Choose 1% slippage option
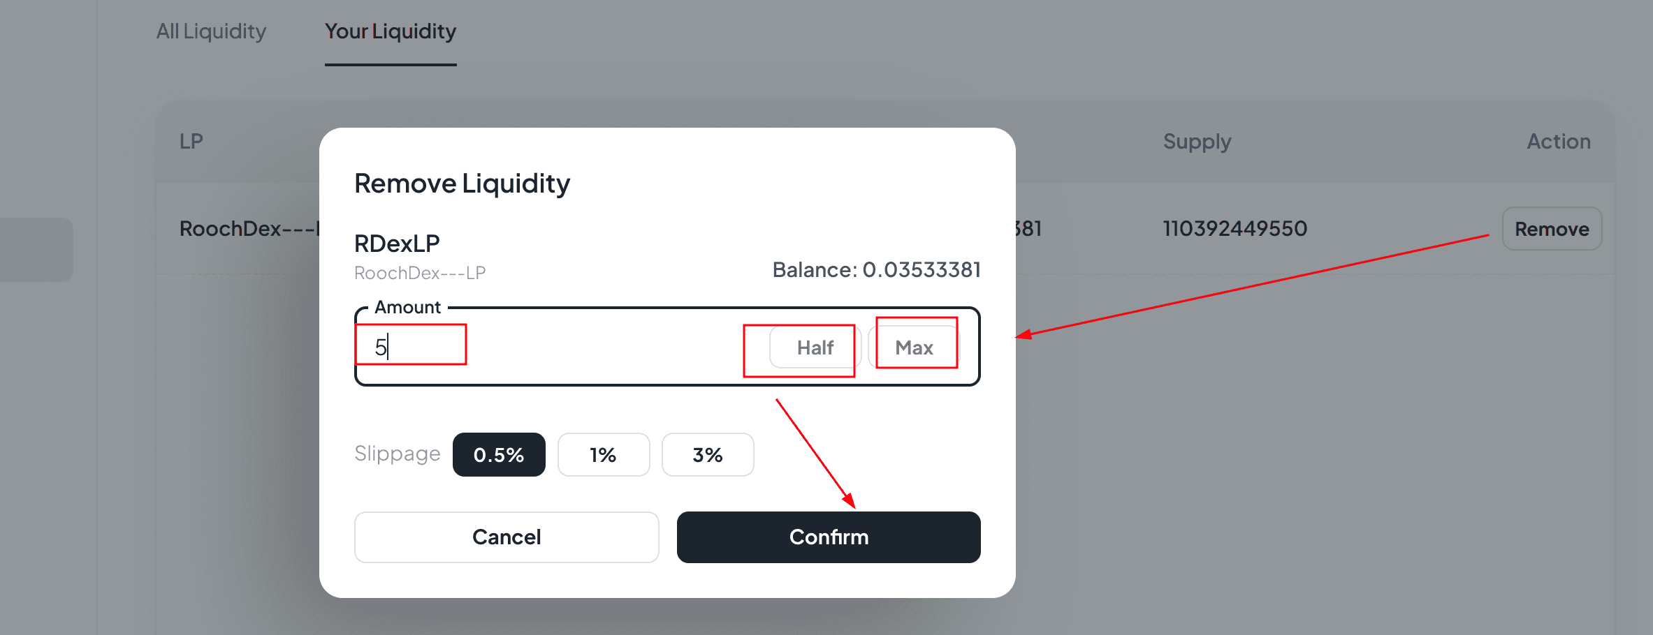1653x635 pixels. 604,455
